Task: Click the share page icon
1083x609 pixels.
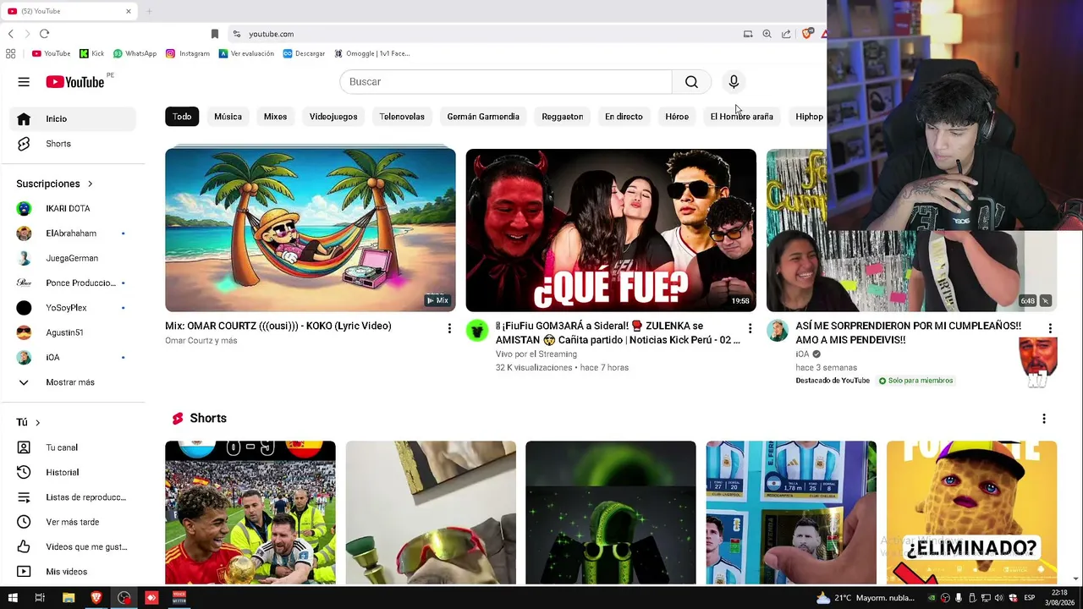Action: [x=786, y=34]
